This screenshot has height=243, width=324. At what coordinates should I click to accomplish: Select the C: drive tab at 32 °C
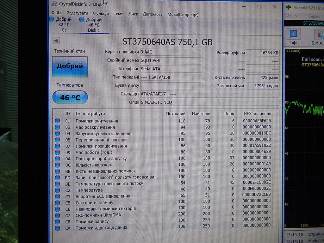[61, 25]
